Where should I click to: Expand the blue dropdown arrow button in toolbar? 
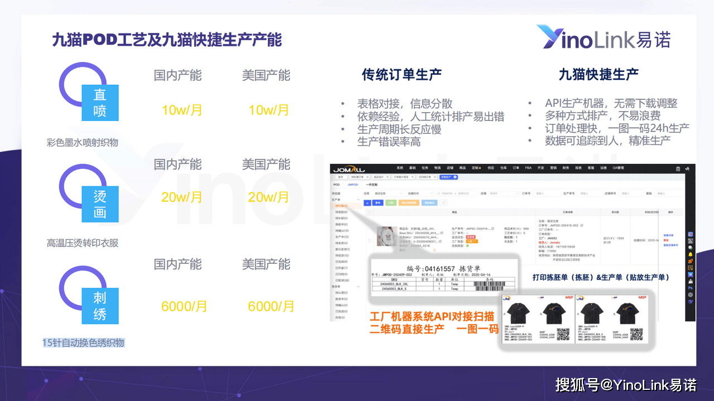(x=367, y=203)
